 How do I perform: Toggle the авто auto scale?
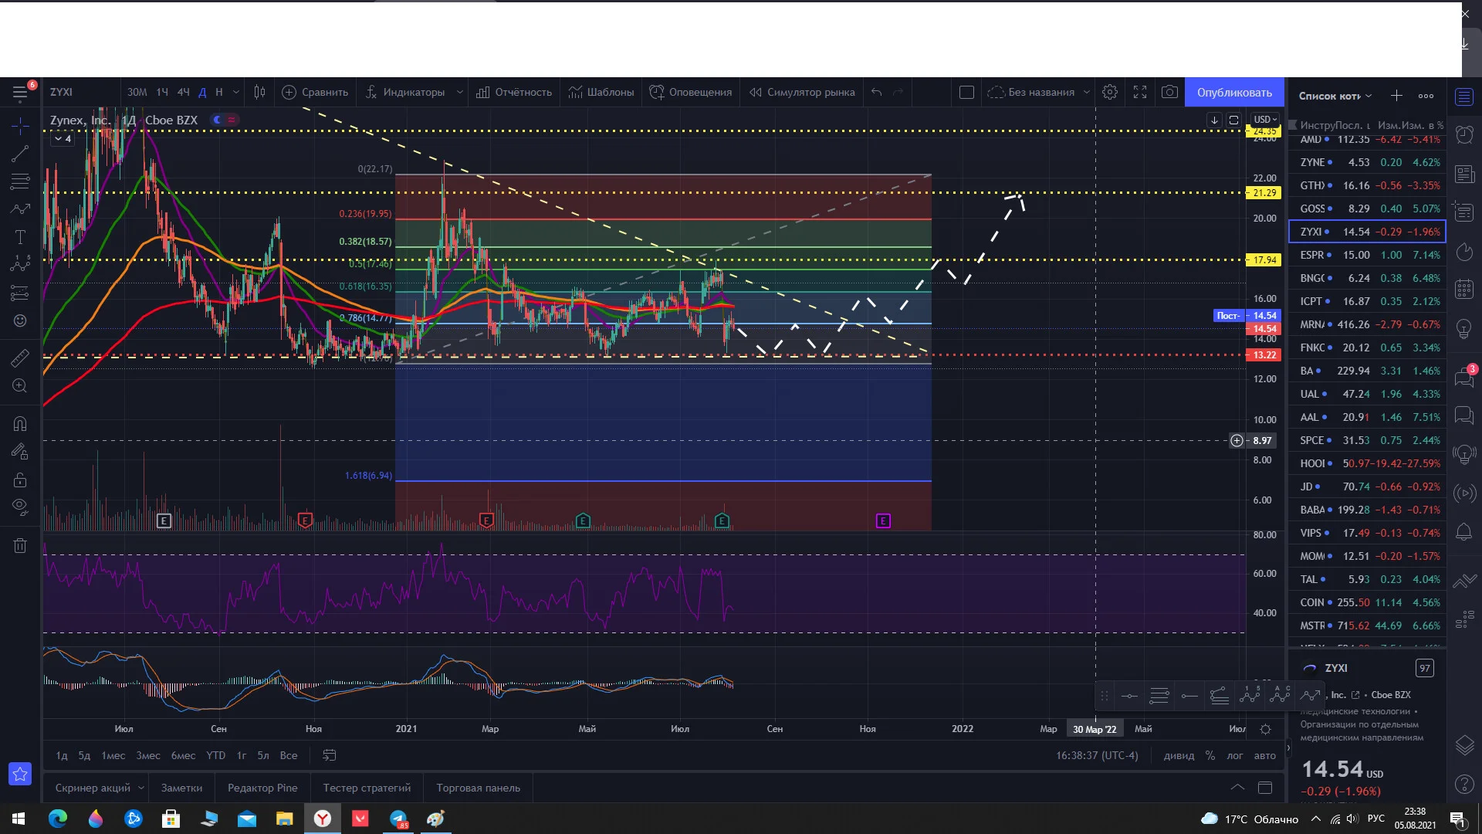click(1264, 756)
